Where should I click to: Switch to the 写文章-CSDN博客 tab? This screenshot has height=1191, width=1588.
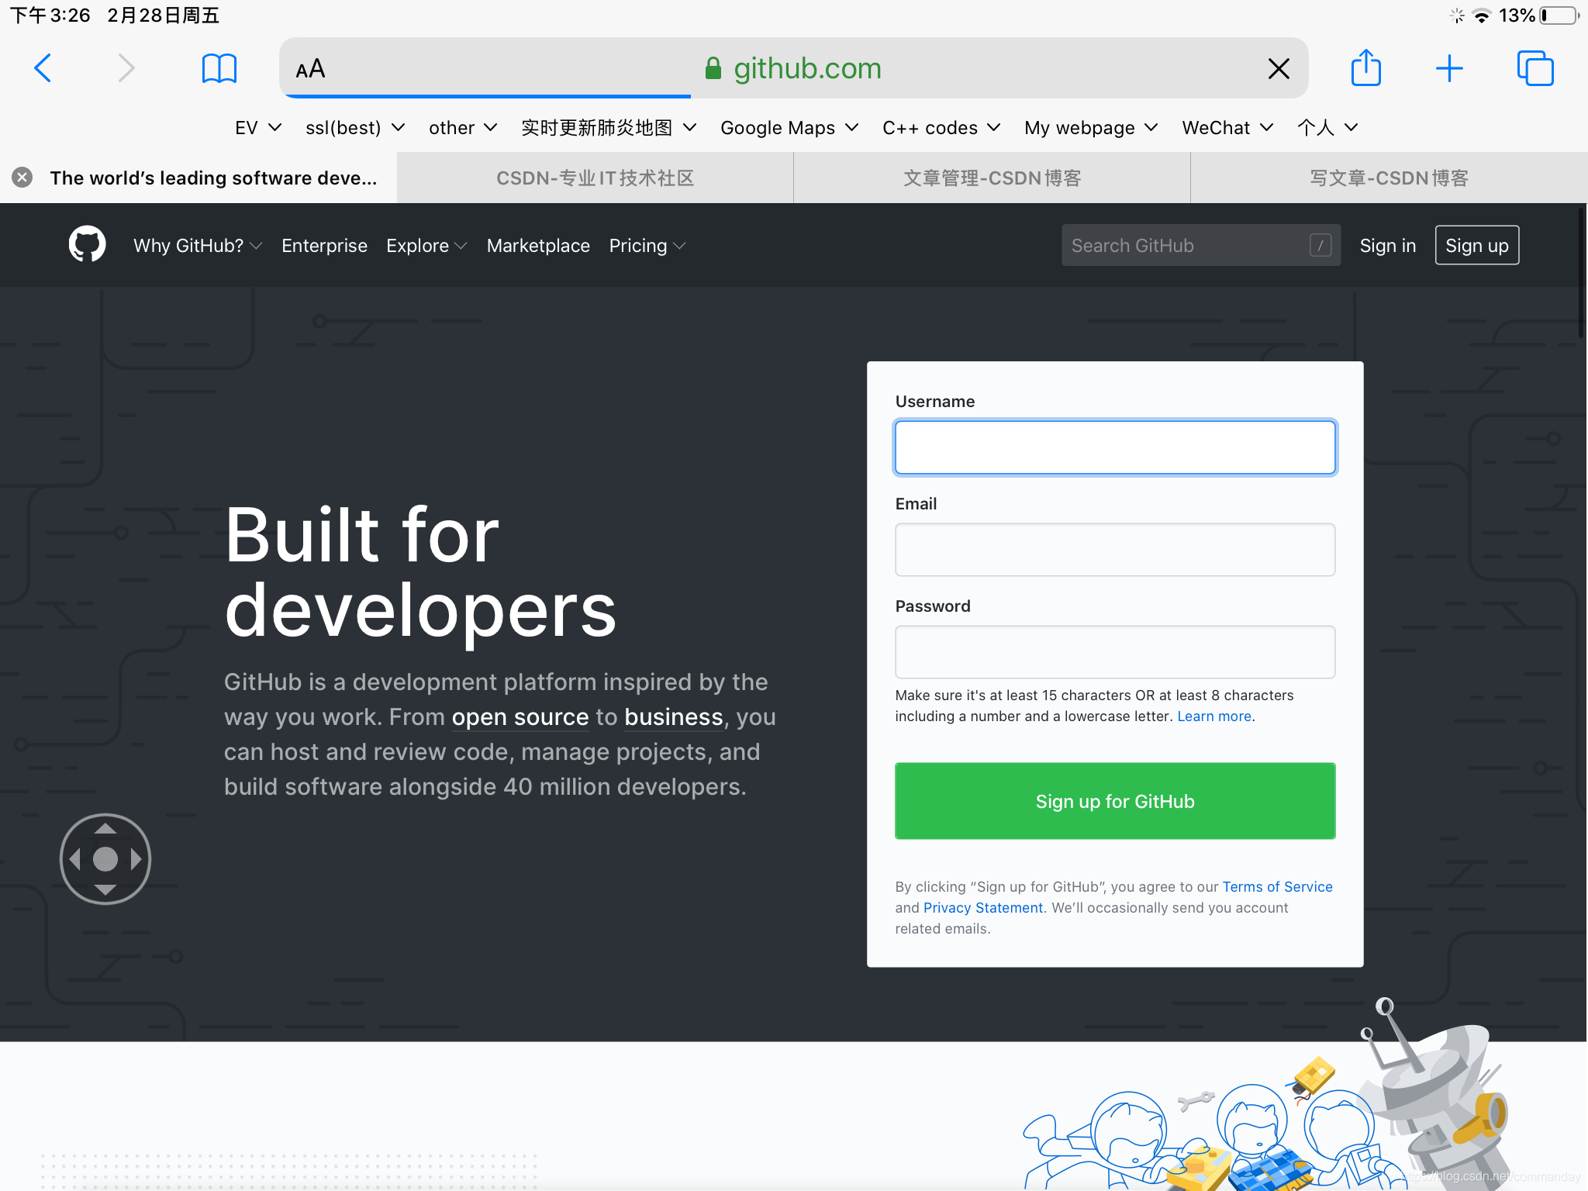pyautogui.click(x=1389, y=178)
